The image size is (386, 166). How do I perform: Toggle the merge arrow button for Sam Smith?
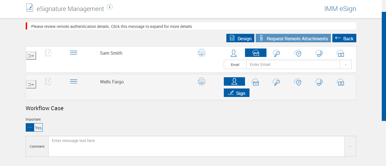point(31,56)
